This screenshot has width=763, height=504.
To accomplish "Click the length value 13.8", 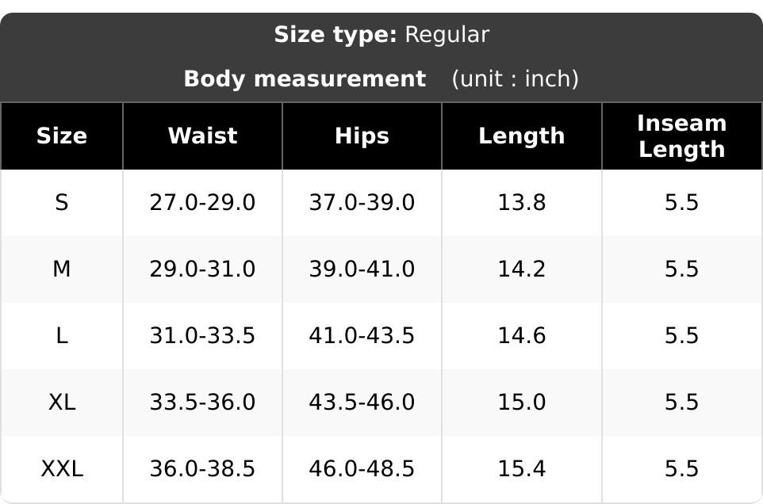I will point(522,202).
